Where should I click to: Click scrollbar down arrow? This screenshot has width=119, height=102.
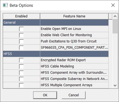click(115, 85)
